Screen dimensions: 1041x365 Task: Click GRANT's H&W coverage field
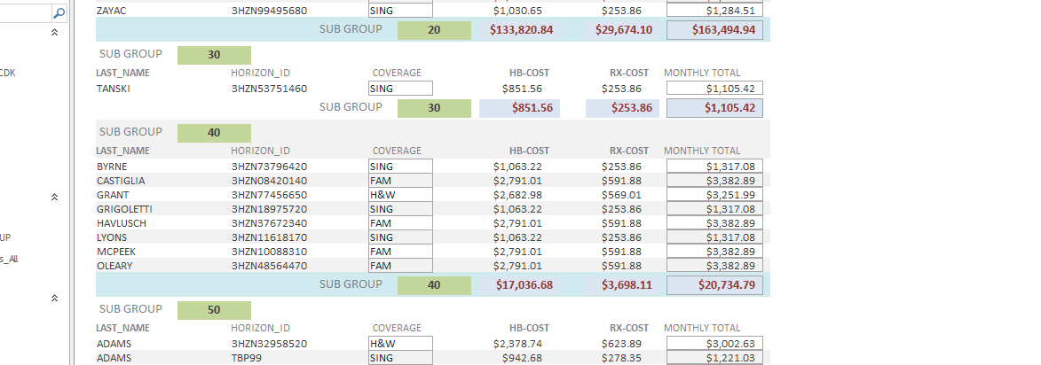[x=400, y=195]
